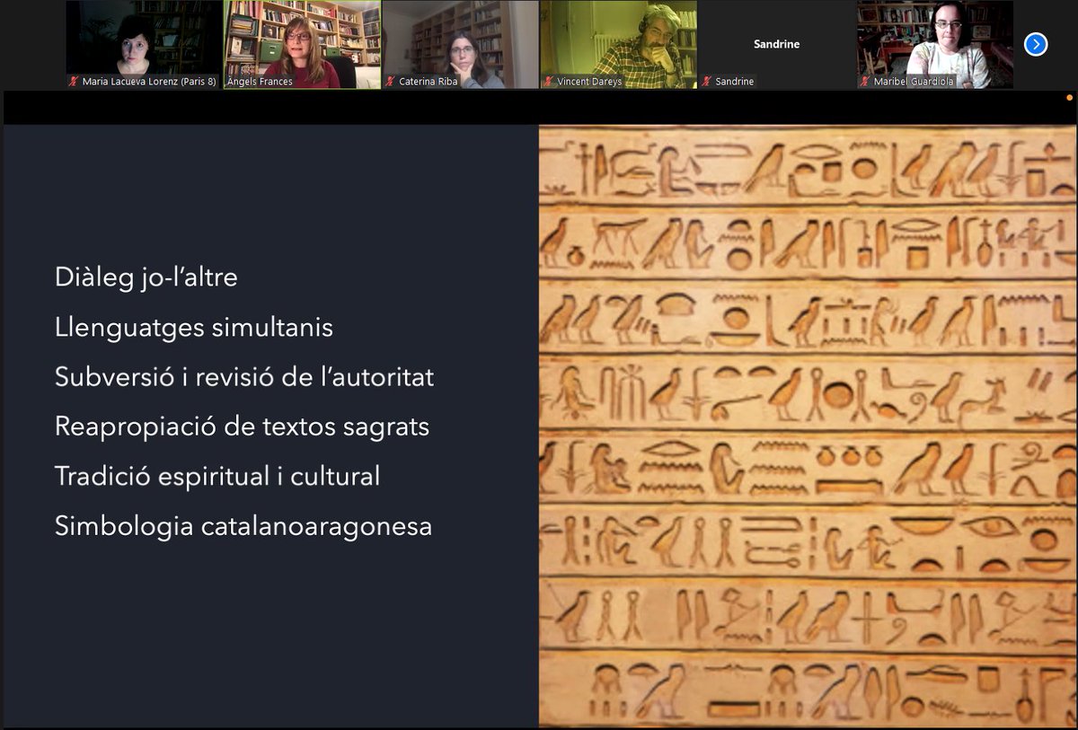Image resolution: width=1078 pixels, height=730 pixels.
Task: Select Maria Lacueva Lorenz's video thumbnail
Action: (x=144, y=44)
